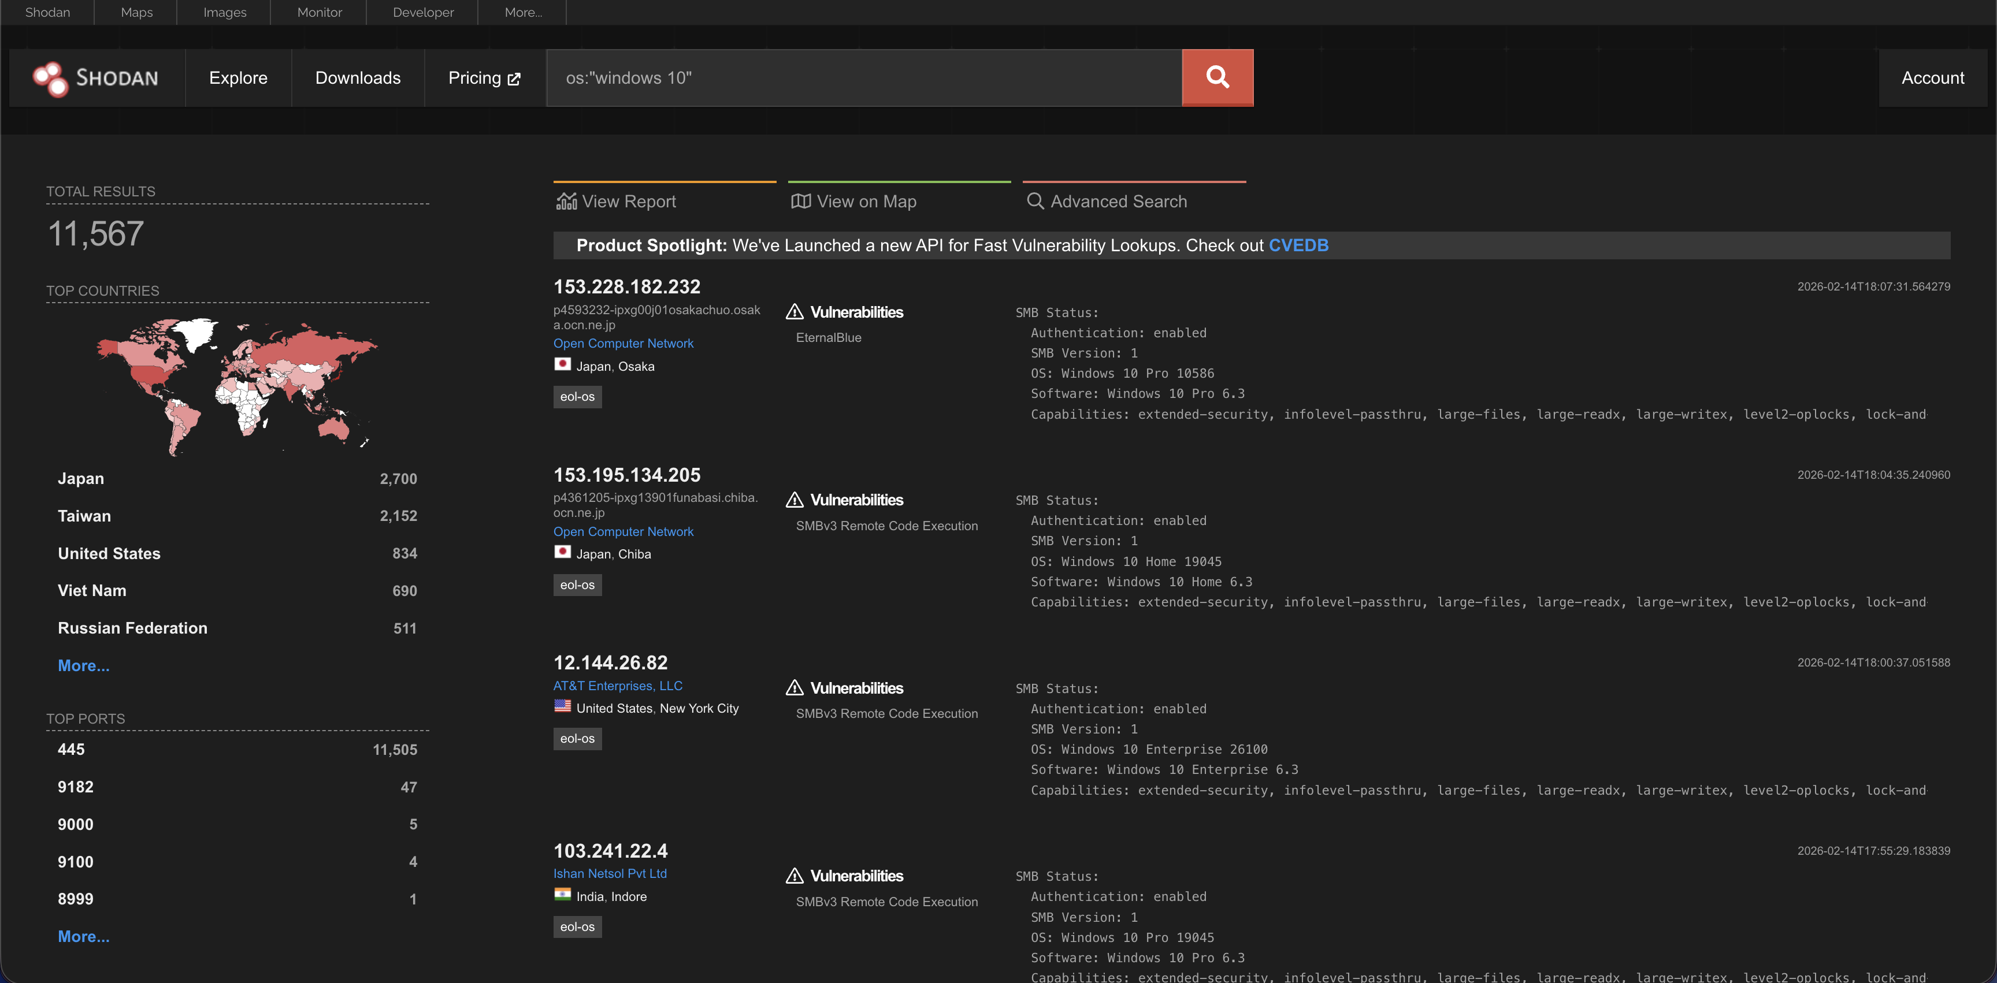Expand More ports under Top Ports
The height and width of the screenshot is (983, 1997).
(x=84, y=936)
